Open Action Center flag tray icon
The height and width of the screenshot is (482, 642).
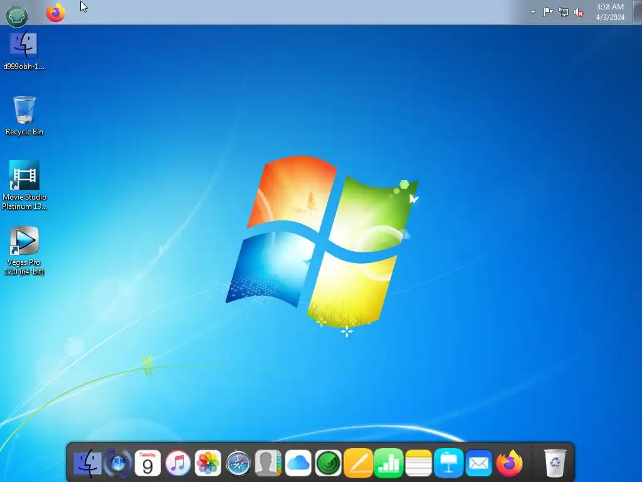pyautogui.click(x=548, y=12)
